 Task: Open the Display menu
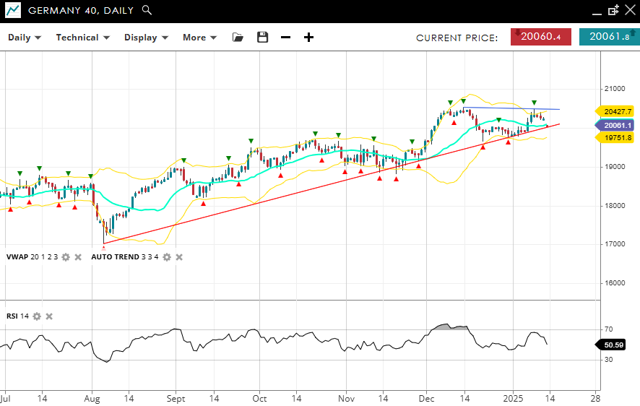click(x=146, y=38)
